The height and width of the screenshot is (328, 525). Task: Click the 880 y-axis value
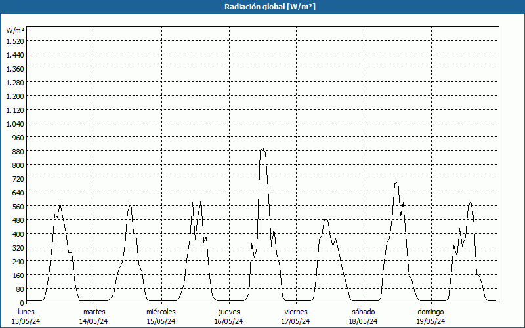click(18, 152)
